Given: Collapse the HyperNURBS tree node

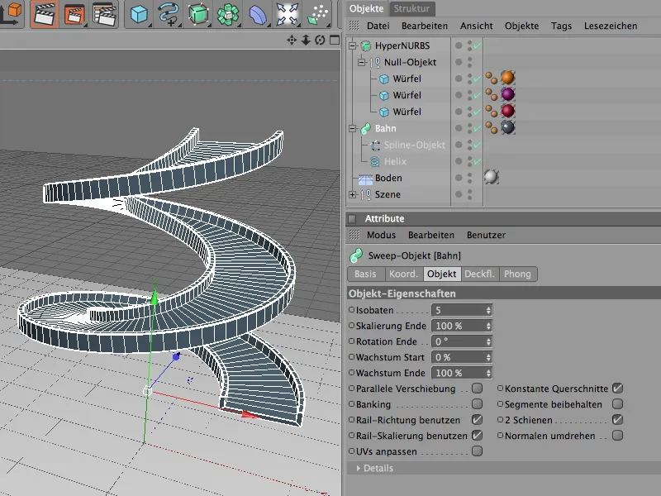Looking at the screenshot, I should coord(353,45).
